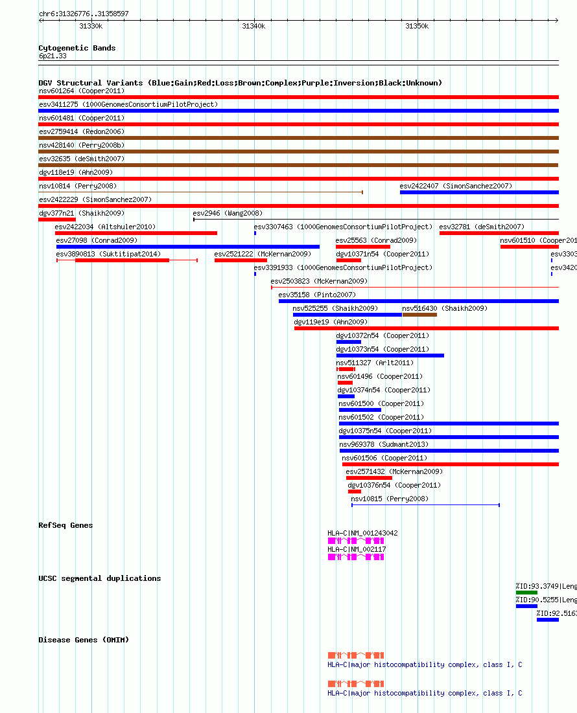577x713 pixels.
Task: Click the 31340k ruler position
Action: point(253,27)
